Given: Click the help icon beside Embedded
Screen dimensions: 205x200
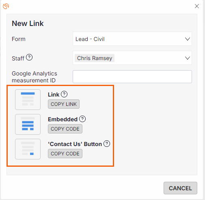Looking at the screenshot, I should pyautogui.click(x=82, y=119).
